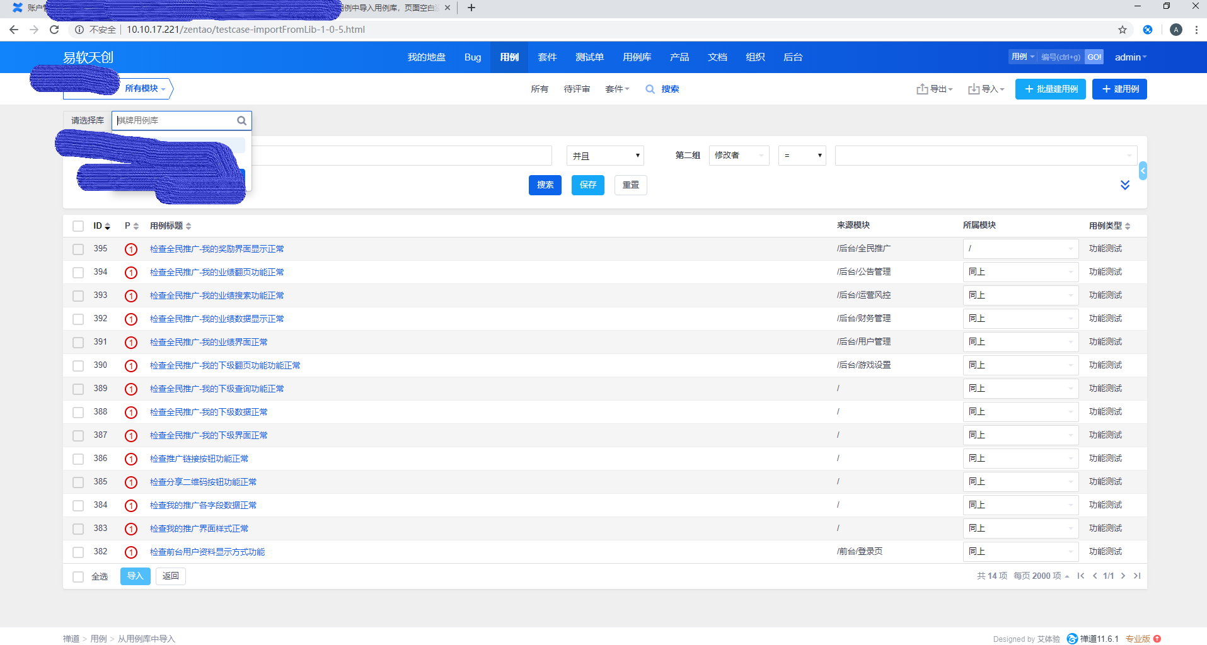Image resolution: width=1207 pixels, height=645 pixels.
Task: Open the 修改者 field dropdown
Action: click(739, 156)
